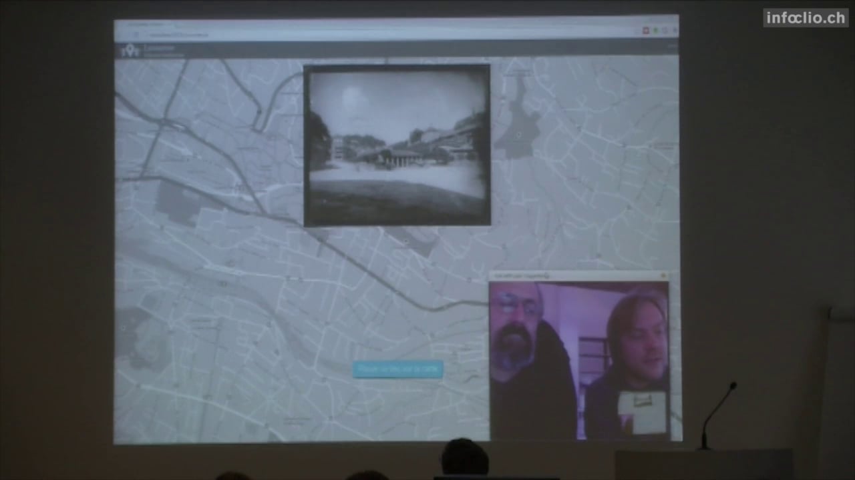Viewport: 855px width, 480px height.
Task: Click the infoclio.ch watermark logo
Action: (x=806, y=18)
